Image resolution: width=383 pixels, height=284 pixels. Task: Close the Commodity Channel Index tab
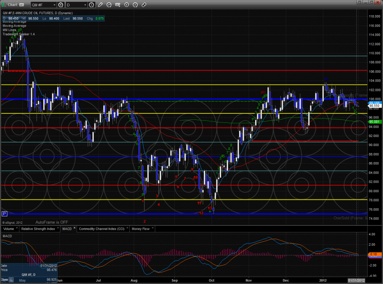(127, 228)
